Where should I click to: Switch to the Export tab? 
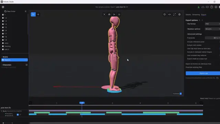pyautogui.click(x=203, y=14)
